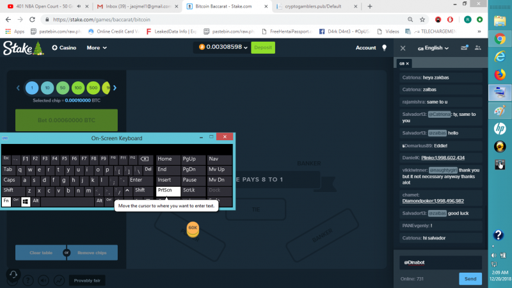512x288 pixels.
Task: Toggle the Fn key on the On-Screen Keyboard
Action: point(6,201)
